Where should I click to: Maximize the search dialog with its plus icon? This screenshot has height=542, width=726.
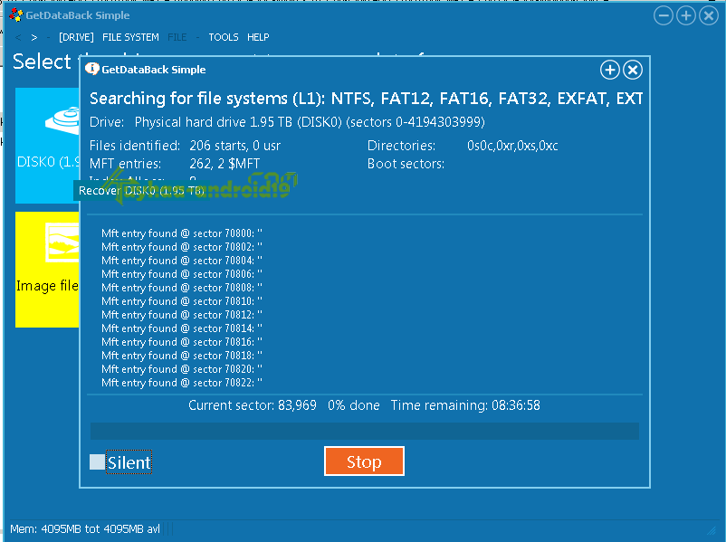(x=610, y=70)
